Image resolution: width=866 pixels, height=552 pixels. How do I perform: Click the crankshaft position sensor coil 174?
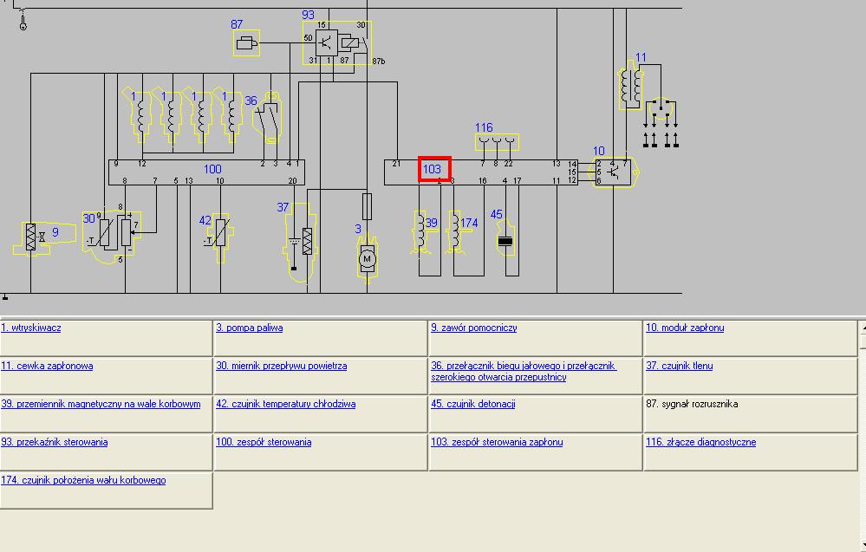453,232
